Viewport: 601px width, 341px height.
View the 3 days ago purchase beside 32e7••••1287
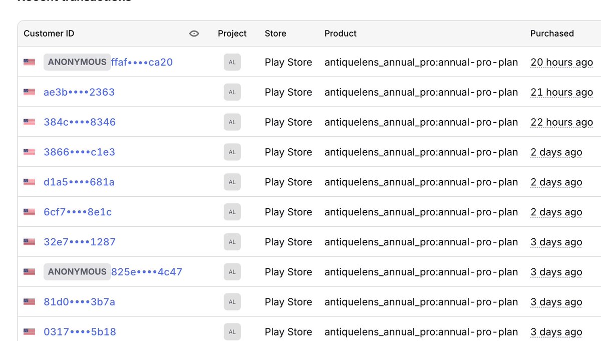tap(556, 242)
